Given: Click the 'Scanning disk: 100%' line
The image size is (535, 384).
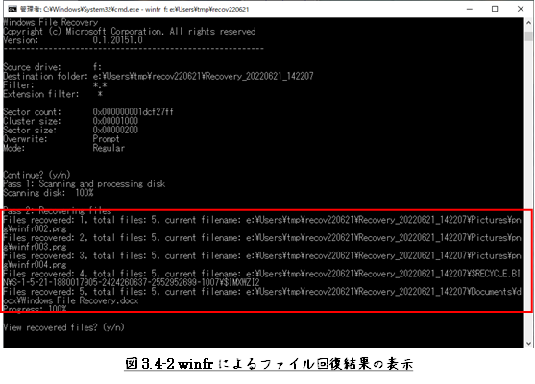Looking at the screenshot, I should pos(48,193).
